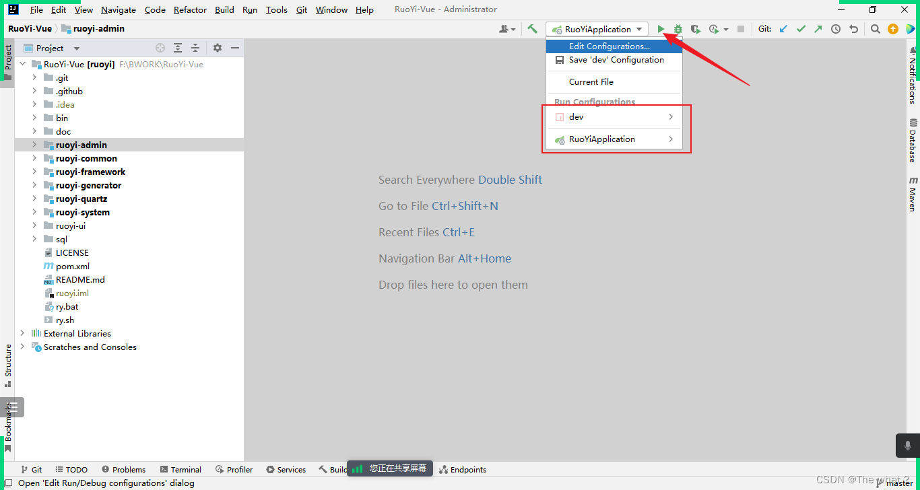Select Save 'dev' Configuration entry

coord(614,60)
